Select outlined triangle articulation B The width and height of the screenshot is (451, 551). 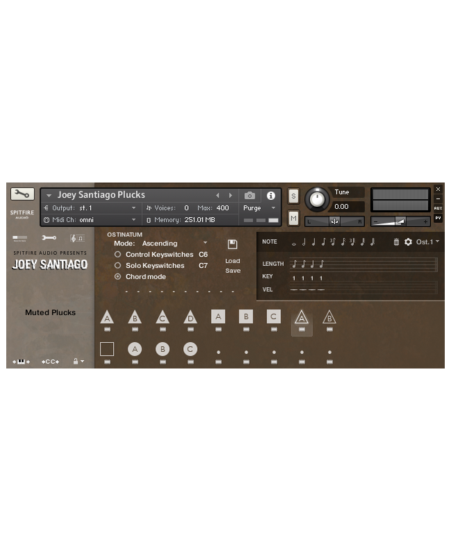pyautogui.click(x=330, y=317)
